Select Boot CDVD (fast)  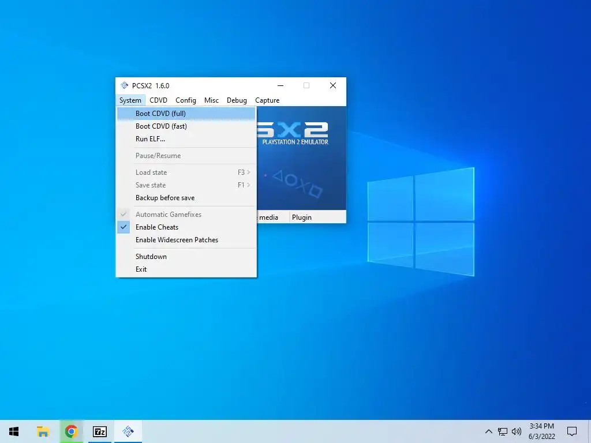186,126
